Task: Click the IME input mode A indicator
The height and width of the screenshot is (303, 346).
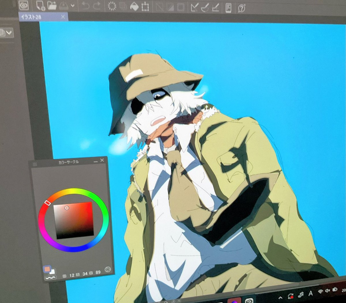Action: tap(311, 293)
